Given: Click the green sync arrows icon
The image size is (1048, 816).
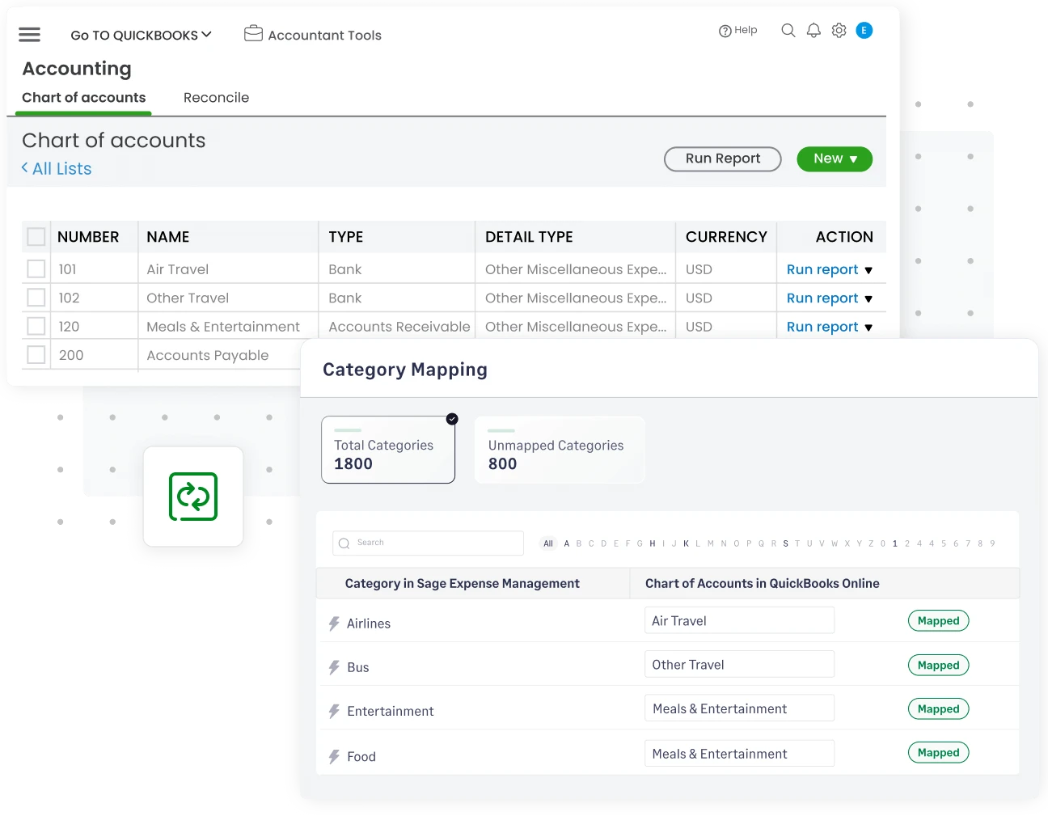Looking at the screenshot, I should click(192, 497).
